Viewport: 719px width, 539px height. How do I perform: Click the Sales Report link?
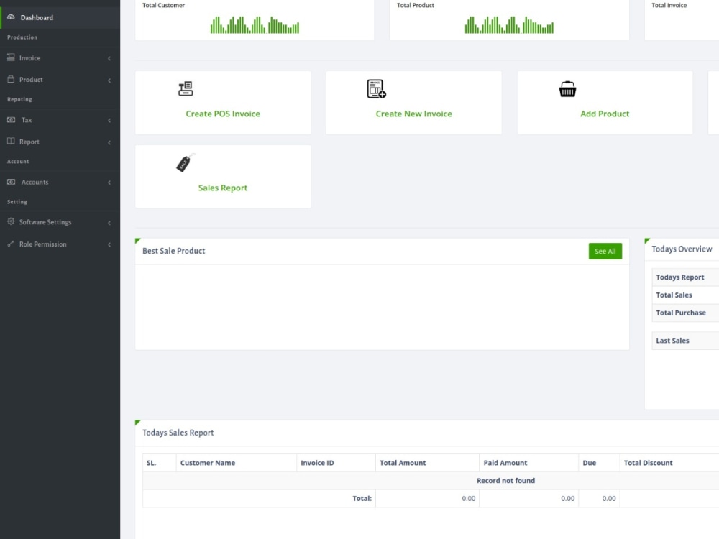tap(223, 188)
